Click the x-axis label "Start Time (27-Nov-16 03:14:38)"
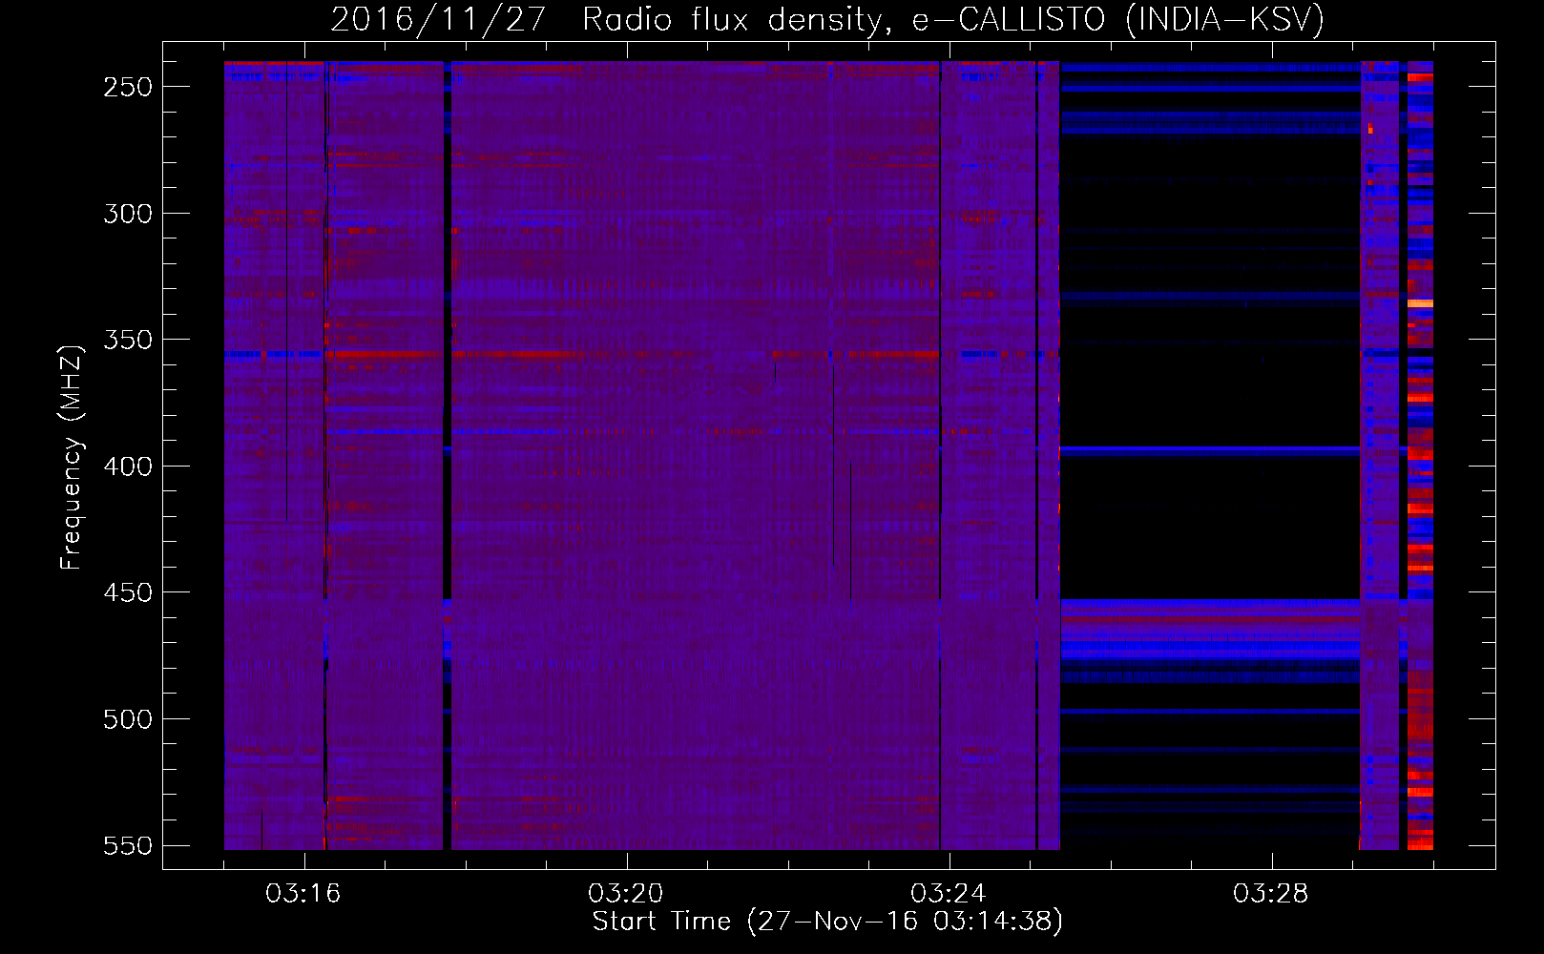 pyautogui.click(x=827, y=922)
